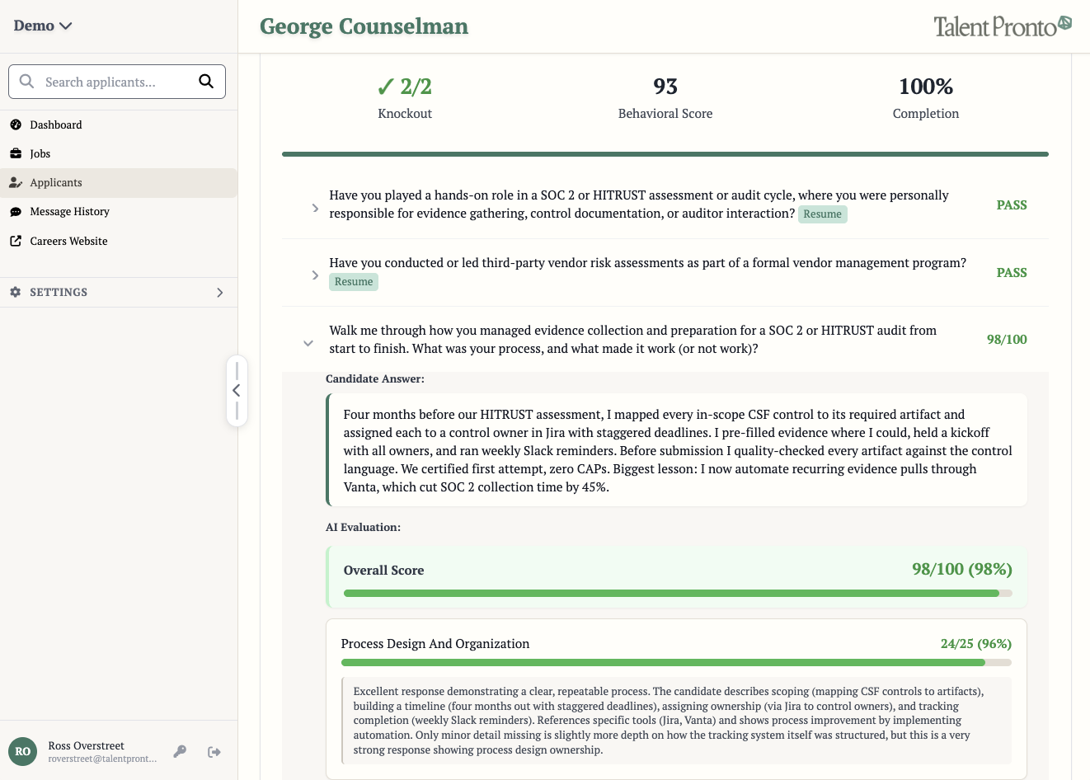Click the Settings gear icon

click(16, 292)
